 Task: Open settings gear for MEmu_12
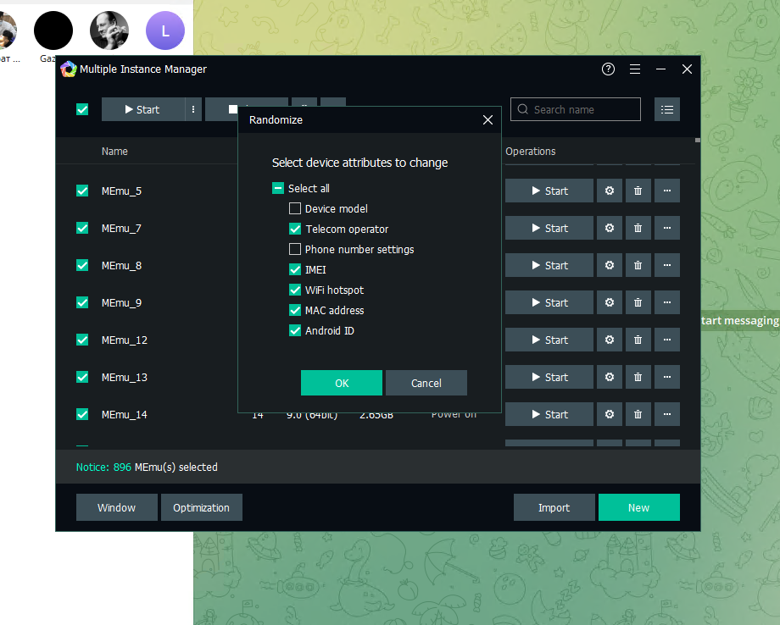pos(610,340)
